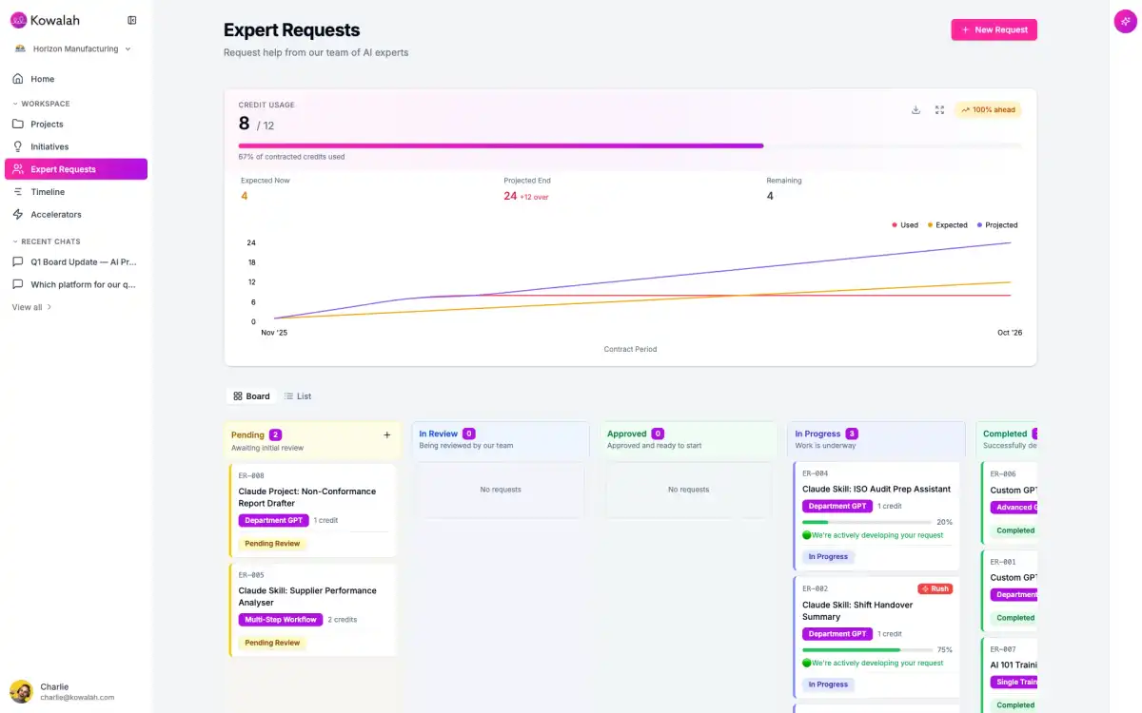
Task: Switch to the List view tab
Action: pyautogui.click(x=298, y=396)
